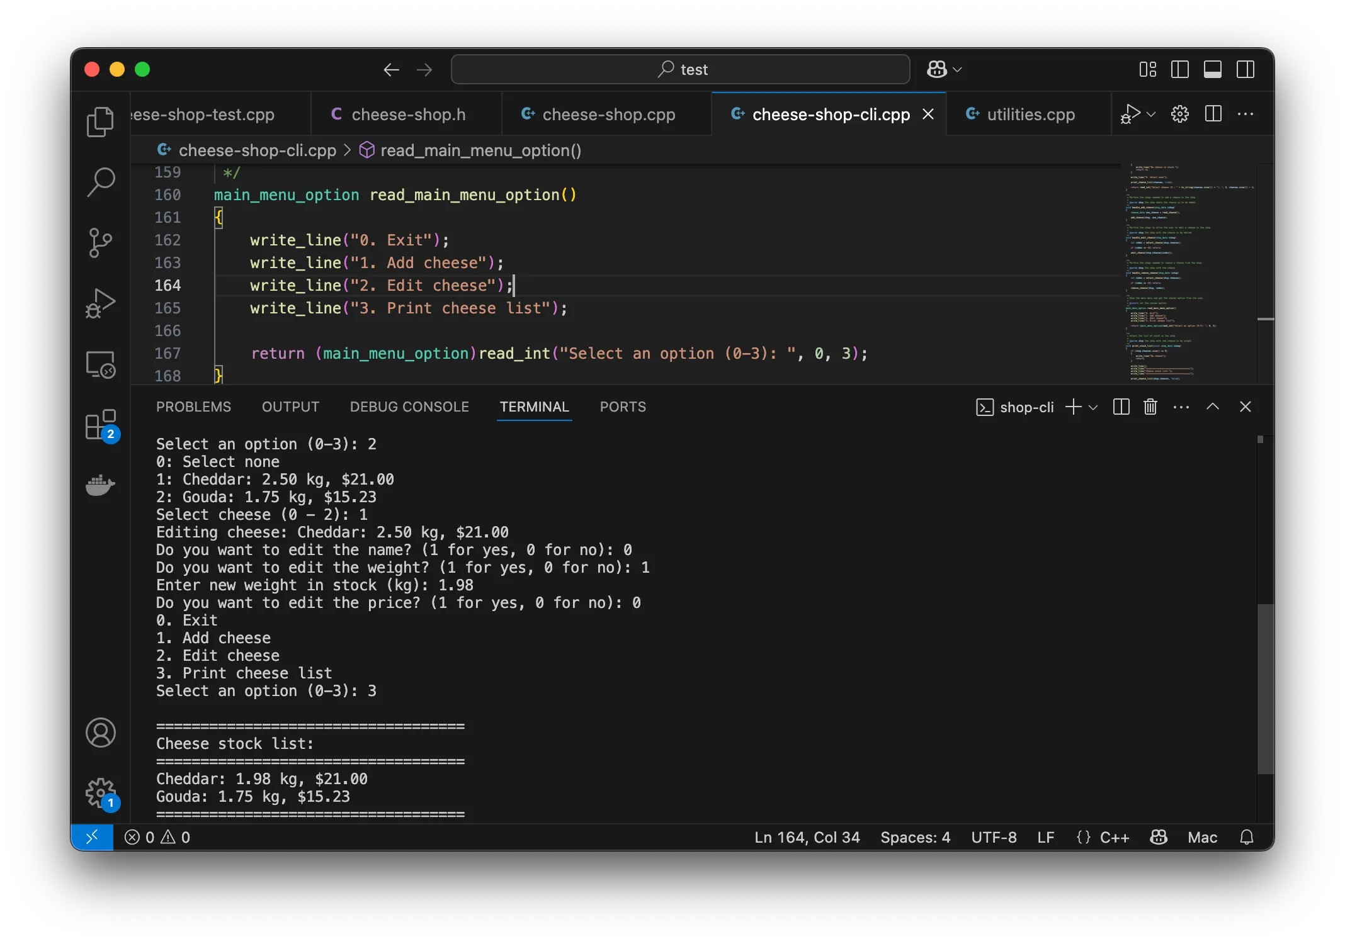Split the terminal
The height and width of the screenshot is (944, 1345).
click(x=1121, y=407)
